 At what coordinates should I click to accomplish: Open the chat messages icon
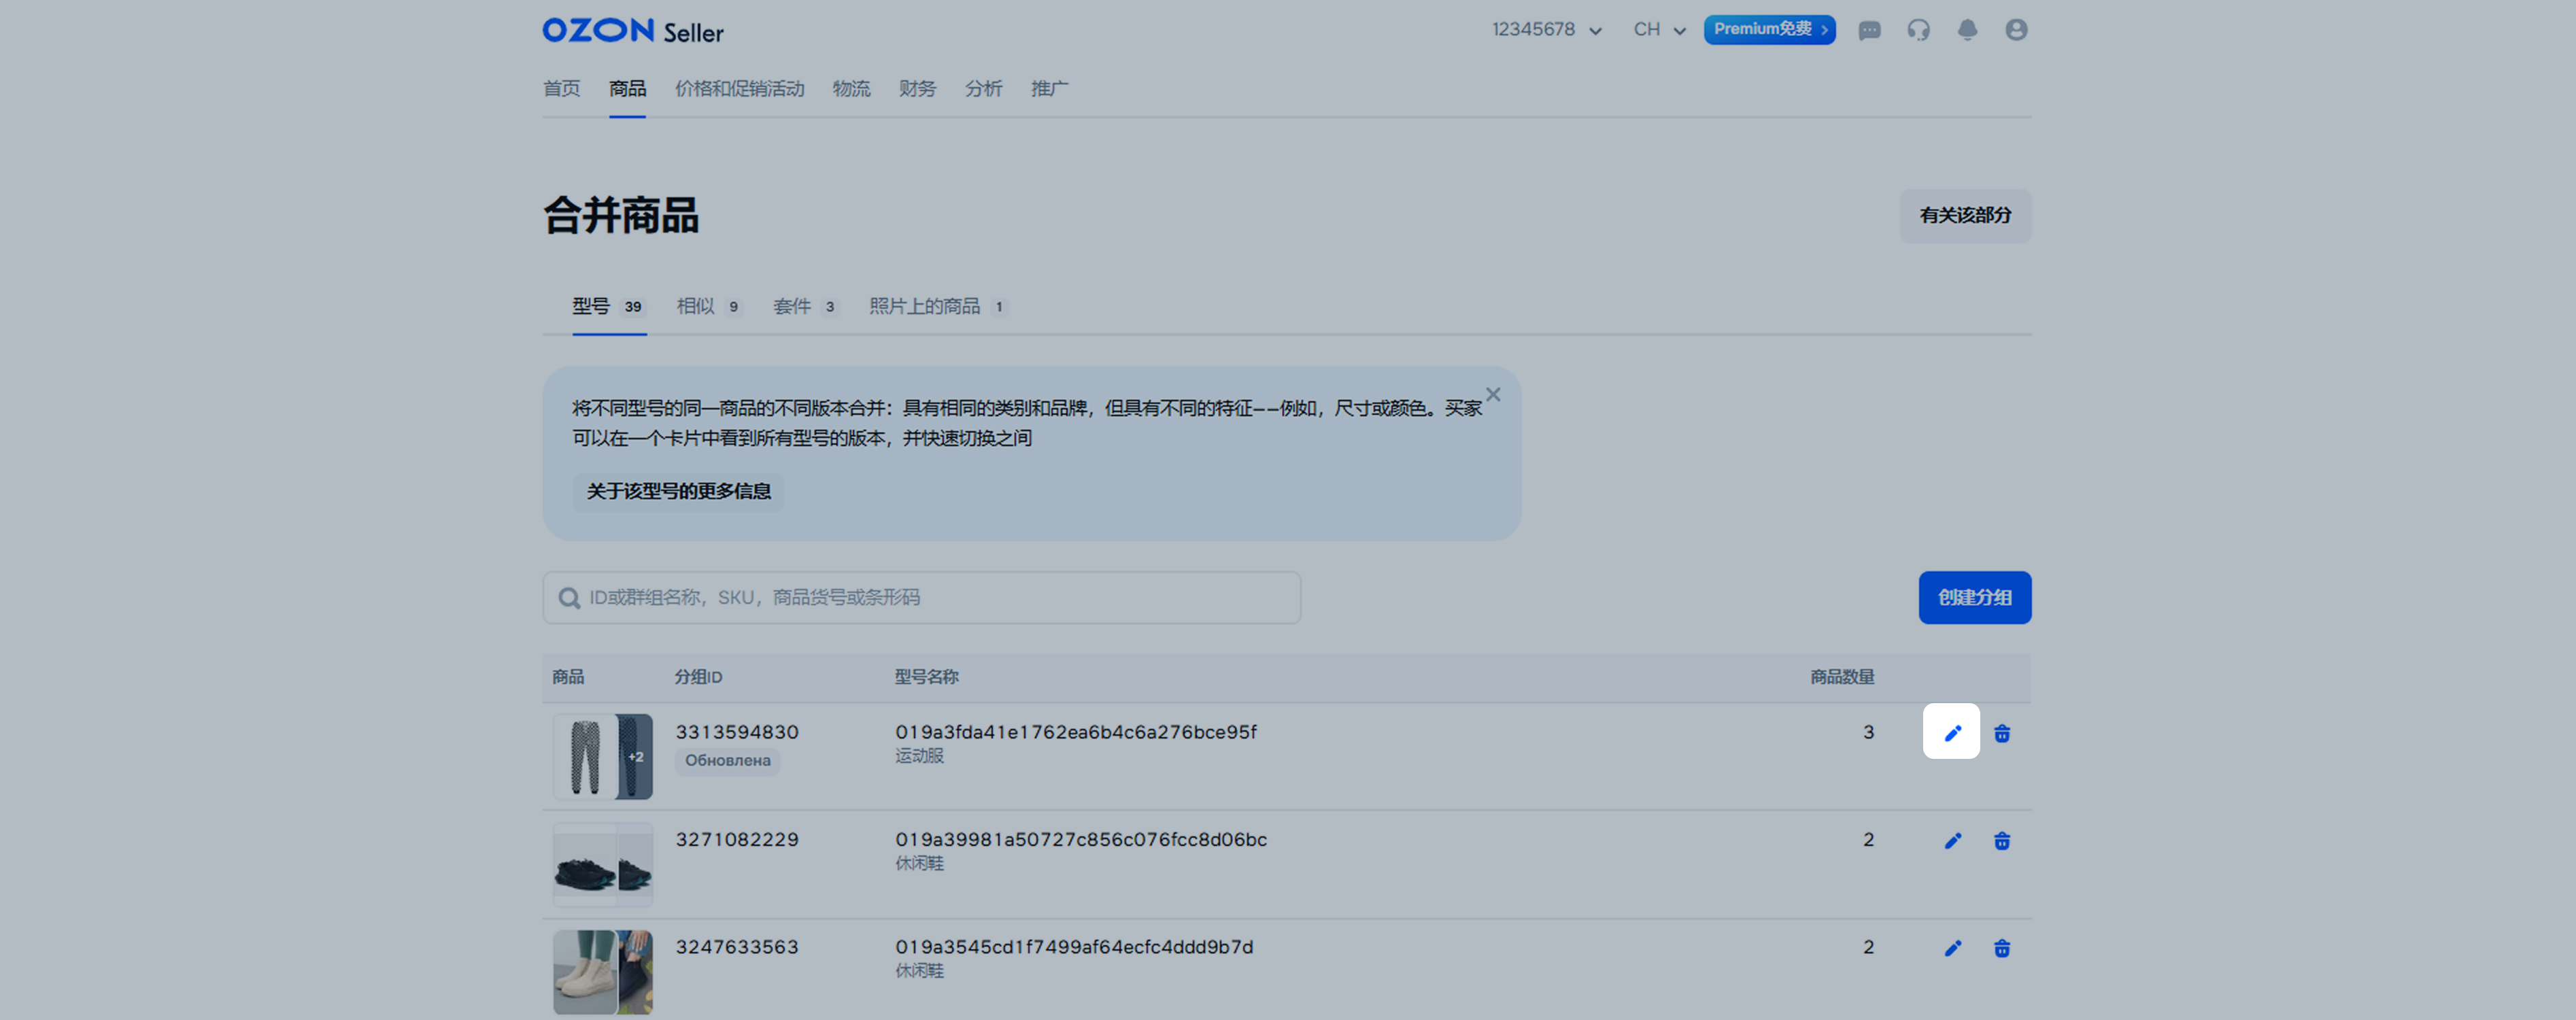[x=1869, y=30]
